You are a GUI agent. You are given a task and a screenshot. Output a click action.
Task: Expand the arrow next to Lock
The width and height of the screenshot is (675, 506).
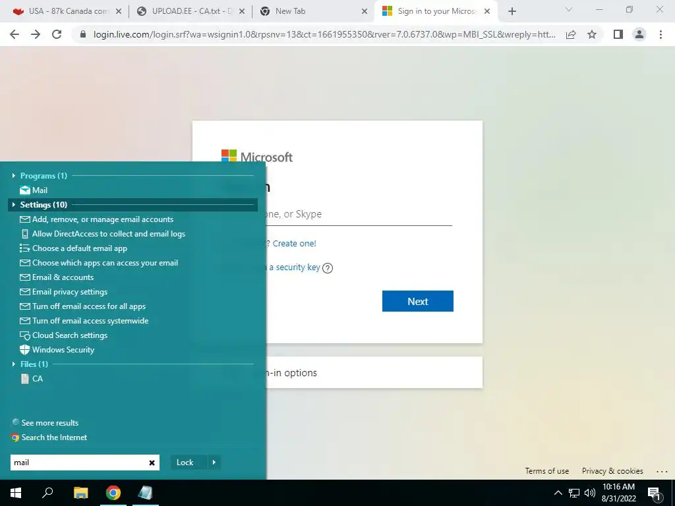point(214,463)
